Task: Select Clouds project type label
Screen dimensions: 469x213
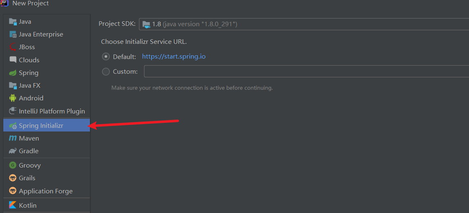Action: coord(29,60)
